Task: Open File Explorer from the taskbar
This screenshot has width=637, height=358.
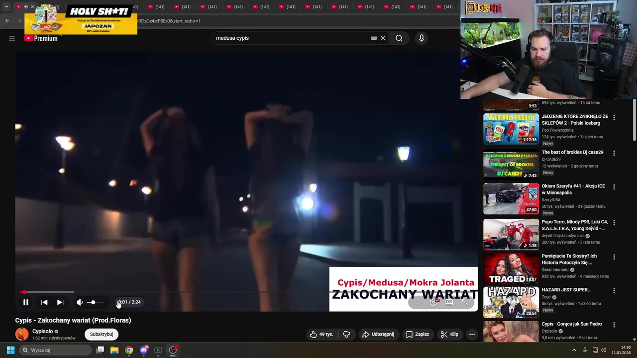Action: (114, 350)
